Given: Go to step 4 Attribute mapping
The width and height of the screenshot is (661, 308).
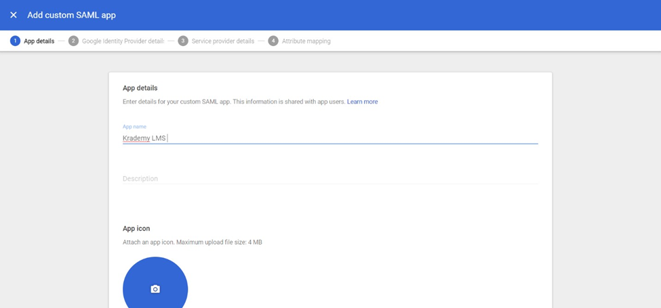Looking at the screenshot, I should click(x=299, y=41).
